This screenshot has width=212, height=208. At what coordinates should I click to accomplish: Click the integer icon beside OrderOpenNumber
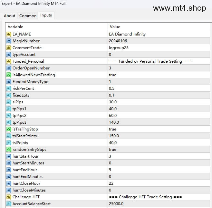(8, 68)
